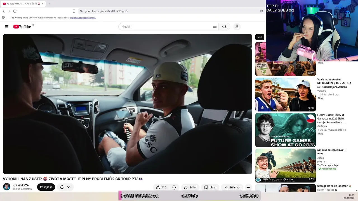This screenshot has height=201, width=358.
Task: Go back with the browser back arrow
Action: point(4,11)
